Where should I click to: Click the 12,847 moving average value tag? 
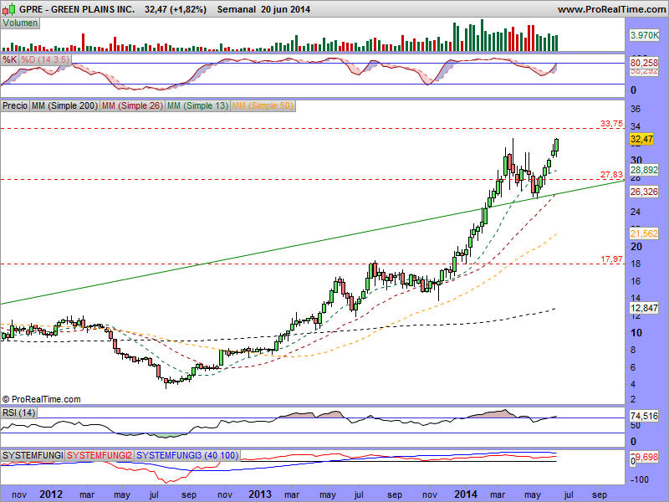click(644, 308)
